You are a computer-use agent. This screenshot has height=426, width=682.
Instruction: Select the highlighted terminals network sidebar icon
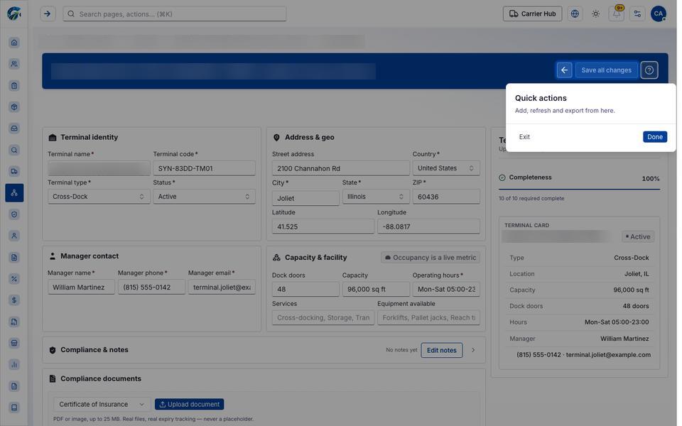14,192
